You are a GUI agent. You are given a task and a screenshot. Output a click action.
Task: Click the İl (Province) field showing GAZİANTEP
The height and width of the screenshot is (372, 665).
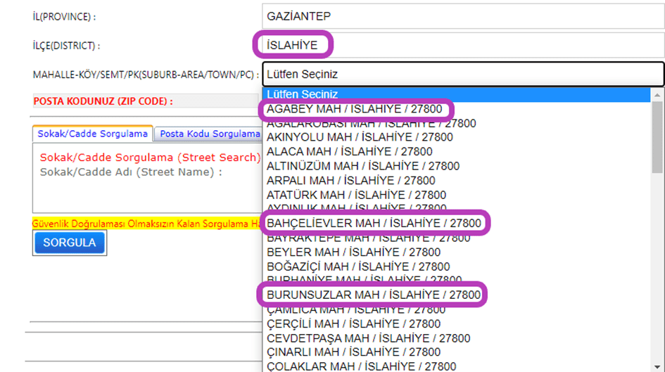pos(462,15)
